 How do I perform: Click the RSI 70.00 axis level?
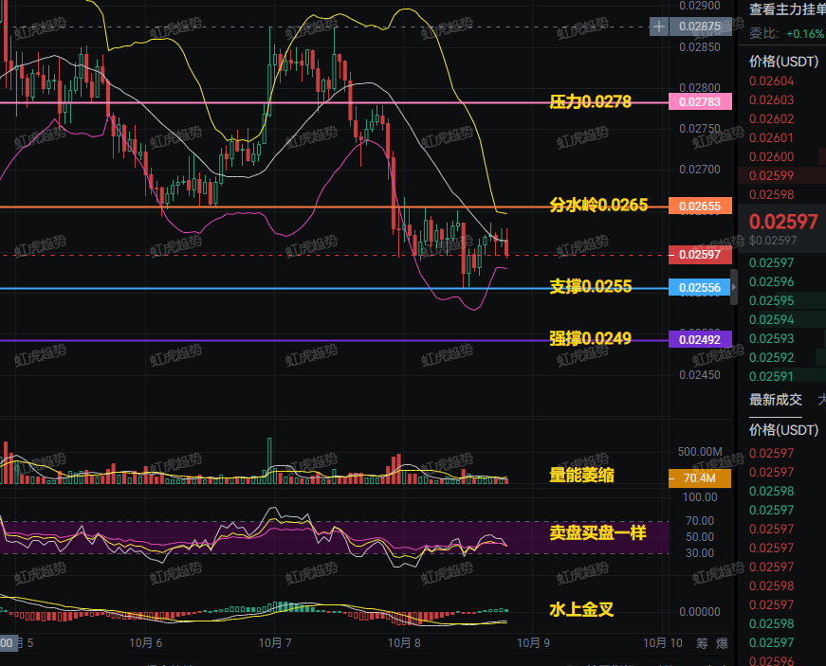coord(700,521)
